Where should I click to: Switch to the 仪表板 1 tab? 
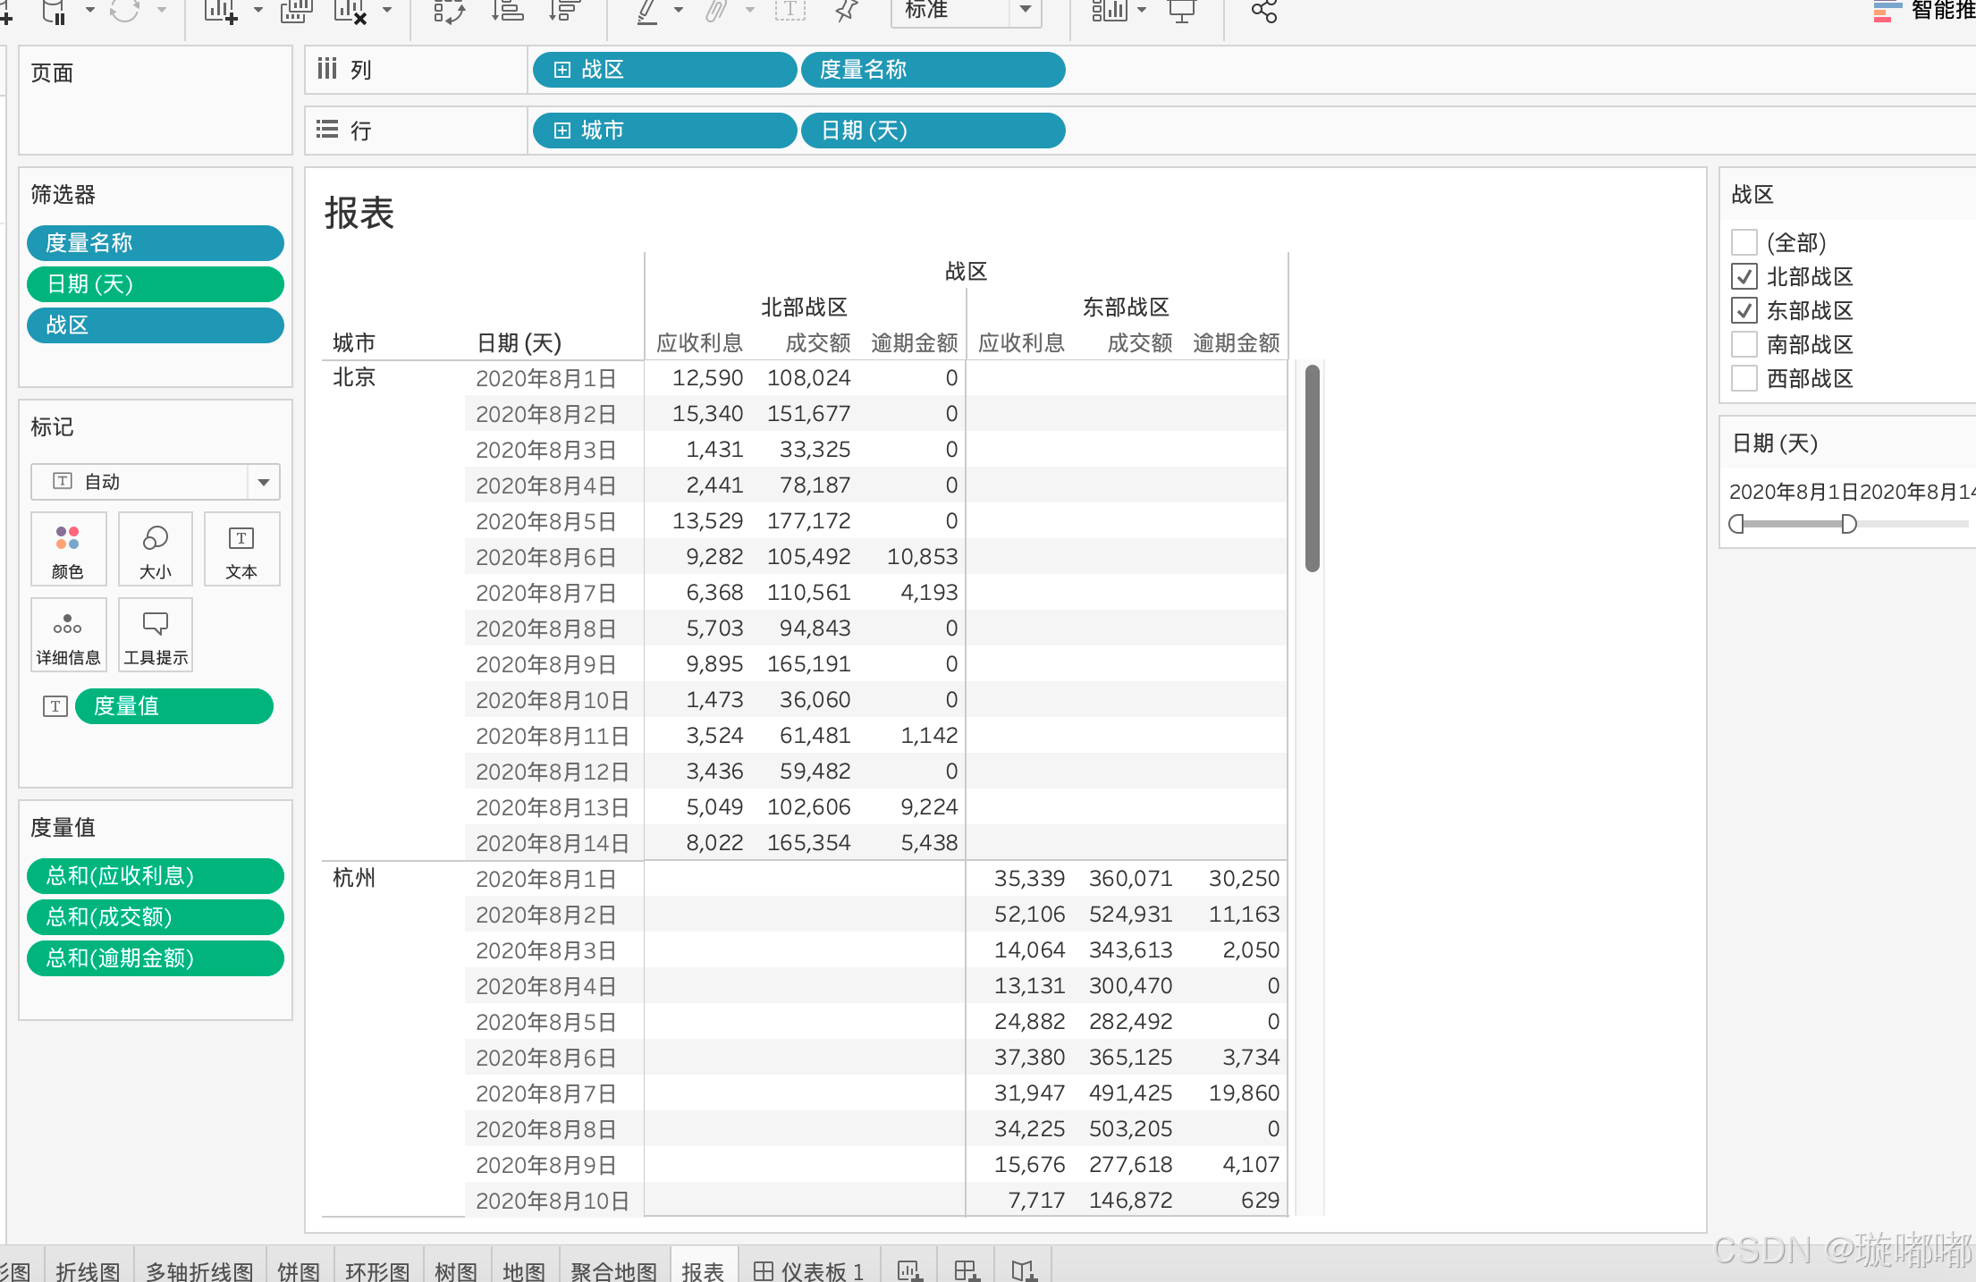[x=809, y=1270]
